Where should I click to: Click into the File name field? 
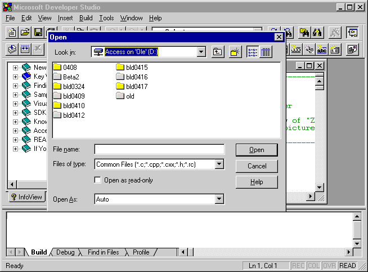[x=159, y=149]
